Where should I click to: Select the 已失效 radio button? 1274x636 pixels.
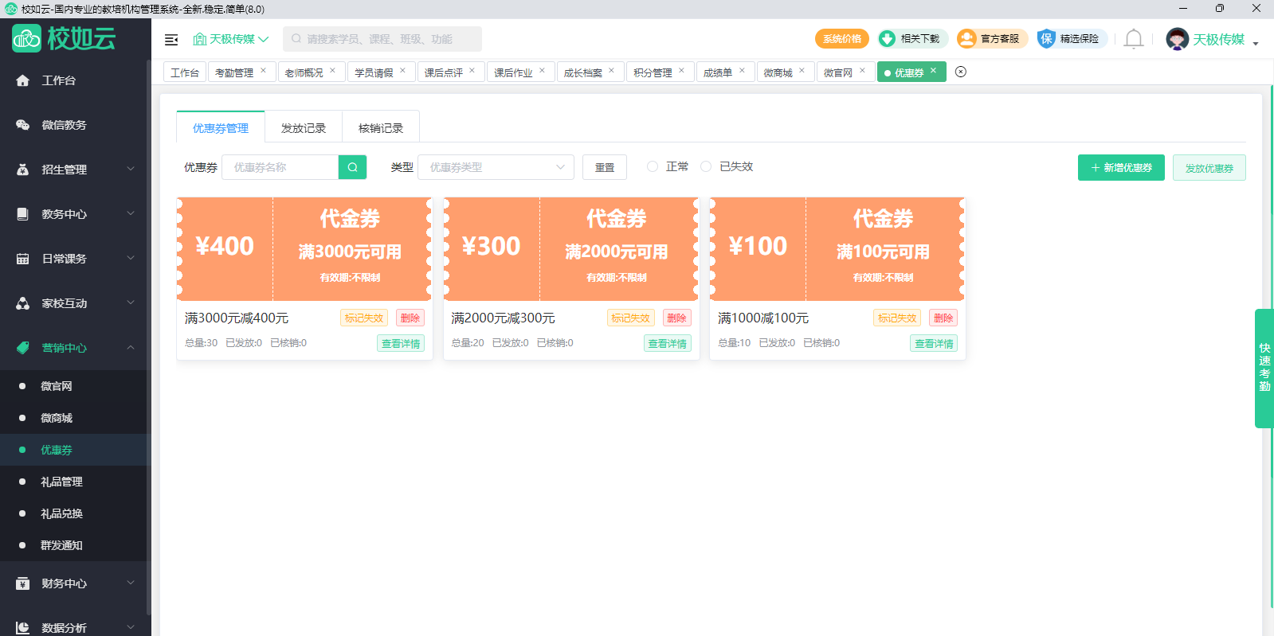[706, 166]
